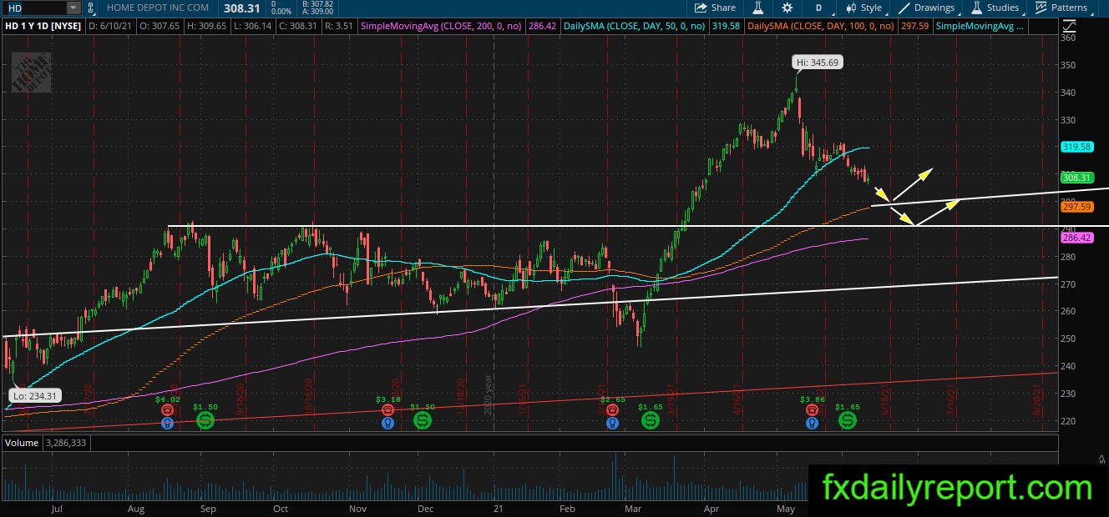Click the blue lightbulb icon under $3.18
Image resolution: width=1109 pixels, height=517 pixels.
tap(387, 423)
